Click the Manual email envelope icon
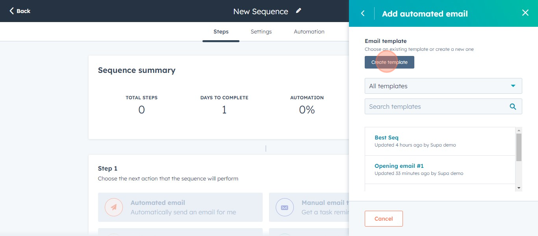The height and width of the screenshot is (236, 538). (285, 207)
